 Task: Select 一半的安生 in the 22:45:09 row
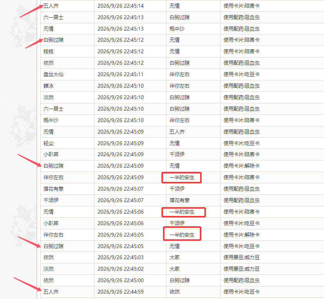(x=182, y=178)
